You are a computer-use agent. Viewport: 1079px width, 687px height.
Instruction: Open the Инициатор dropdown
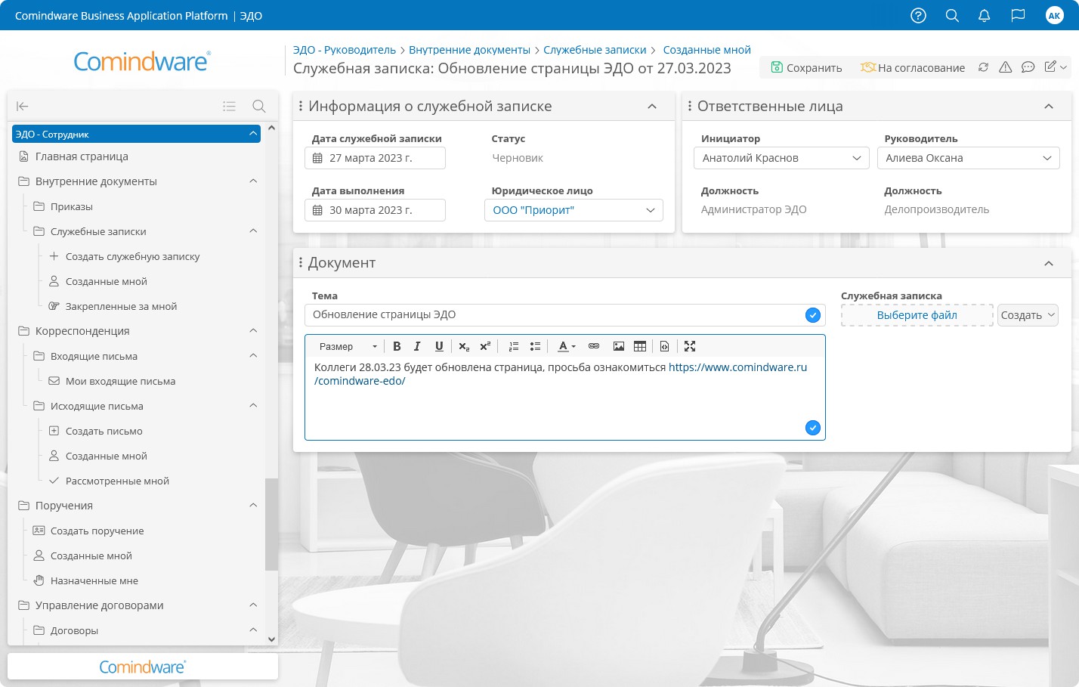(x=781, y=158)
